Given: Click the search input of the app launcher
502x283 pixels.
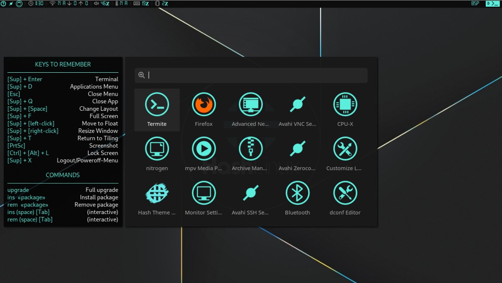Looking at the screenshot, I should click(x=251, y=75).
